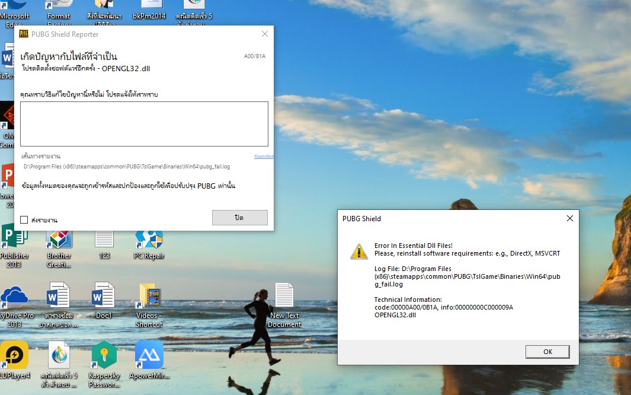Open the คณิตคิดเร็ว 5 icon beside LDPlayer4
The width and height of the screenshot is (631, 395).
(59, 364)
